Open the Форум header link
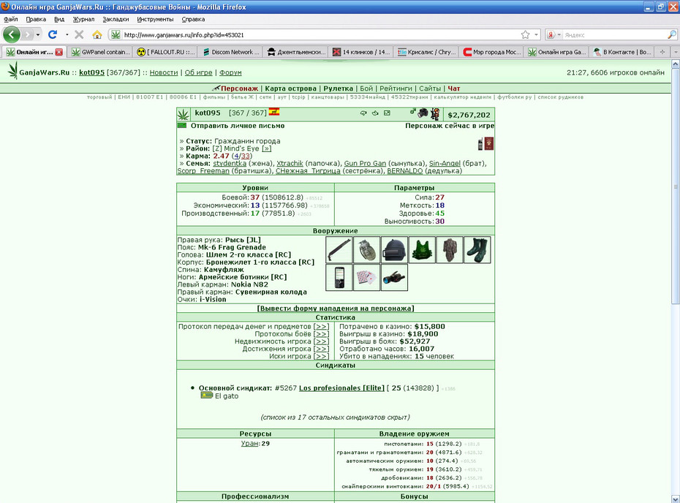This screenshot has height=503, width=680. (230, 72)
